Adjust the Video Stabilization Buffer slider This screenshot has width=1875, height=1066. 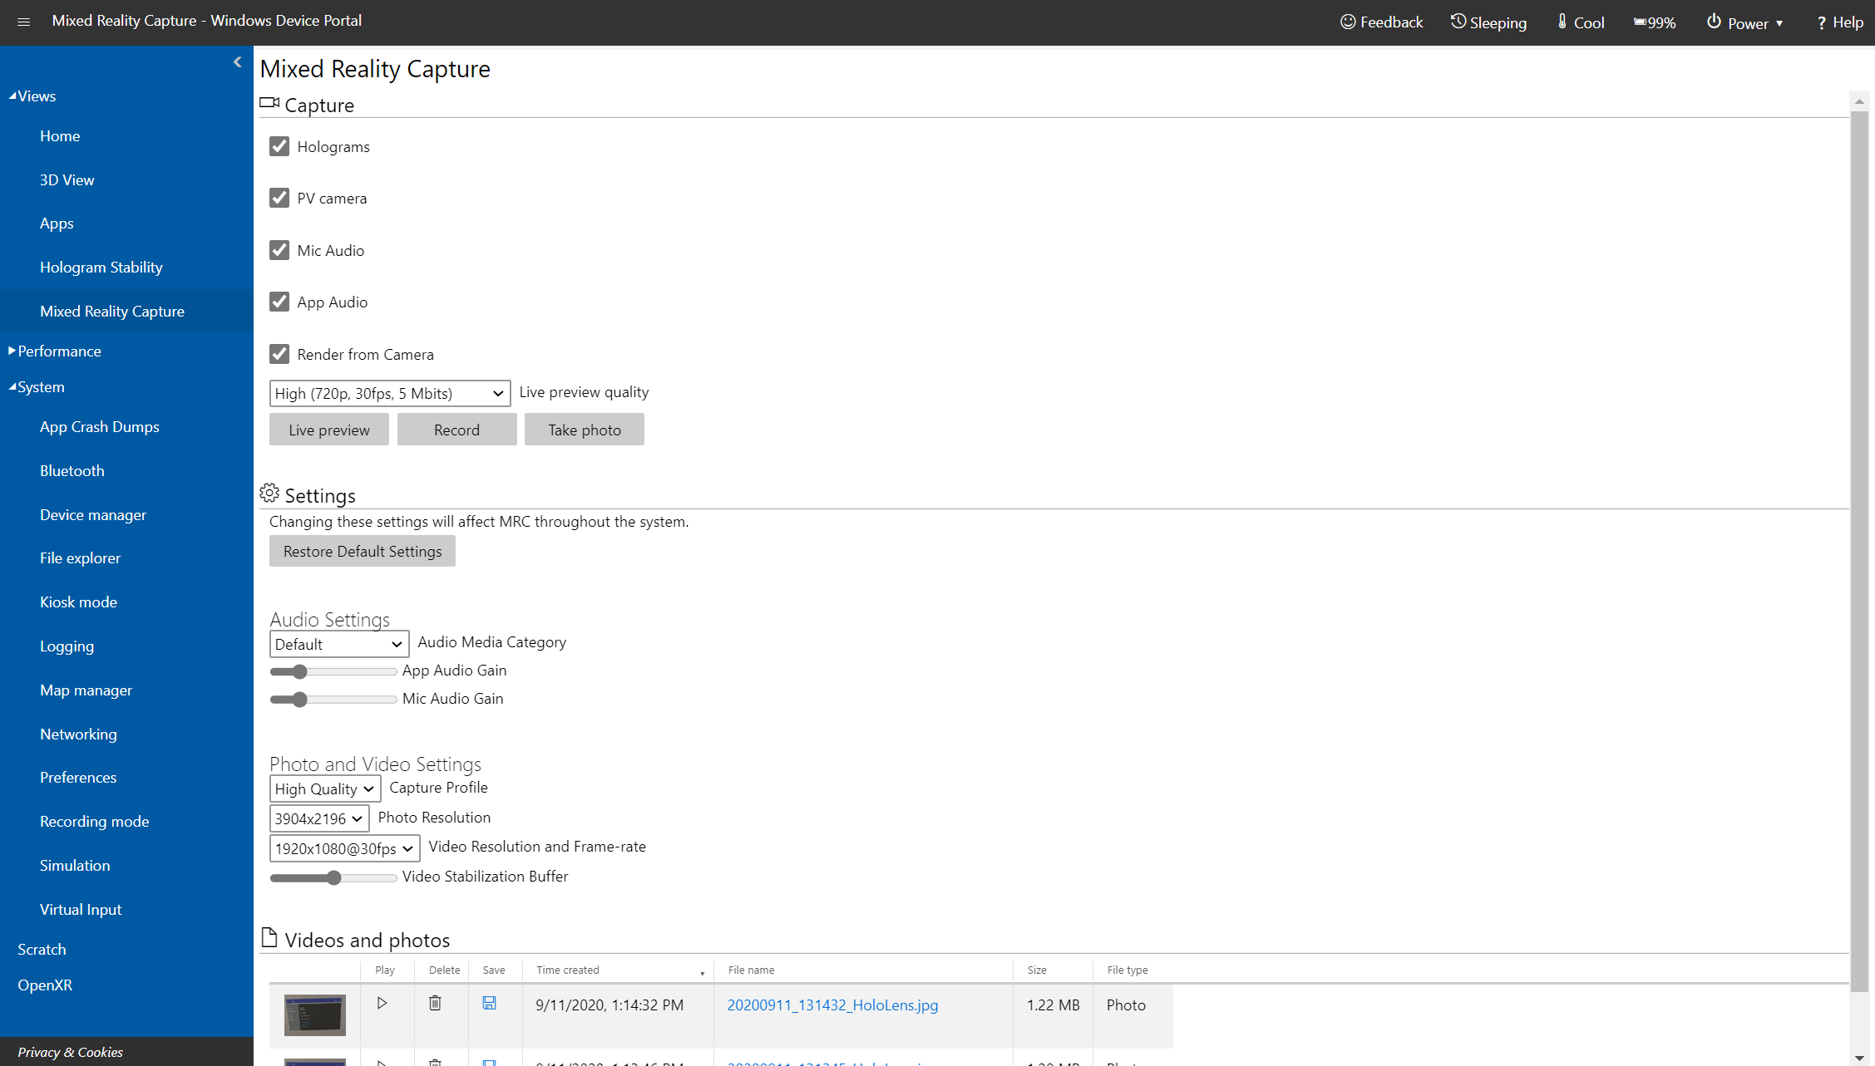(x=333, y=876)
